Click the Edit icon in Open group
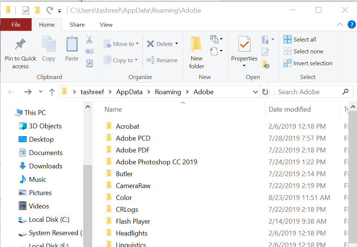 coord(265,52)
